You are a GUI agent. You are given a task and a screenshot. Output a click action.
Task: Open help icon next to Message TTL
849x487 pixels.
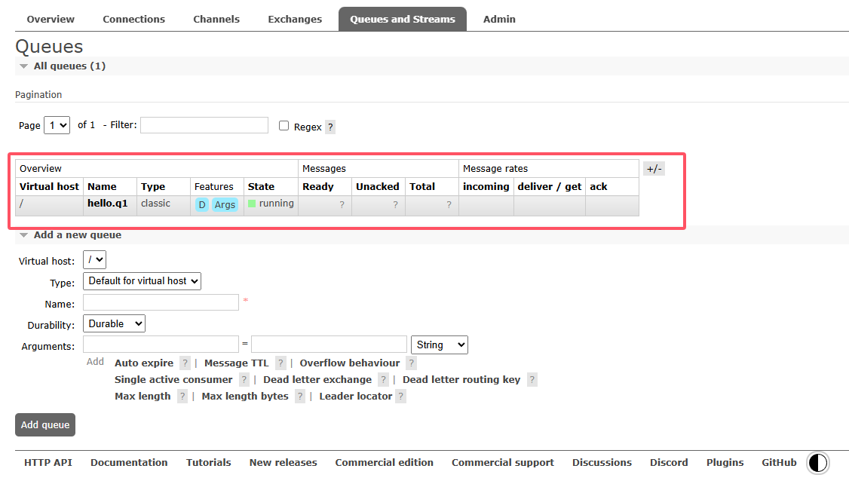[280, 363]
